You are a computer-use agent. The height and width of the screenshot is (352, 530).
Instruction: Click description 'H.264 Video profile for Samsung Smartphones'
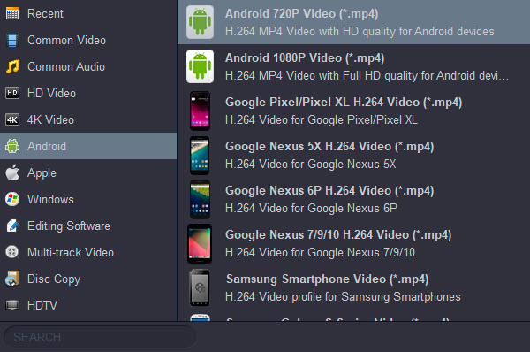point(343,297)
